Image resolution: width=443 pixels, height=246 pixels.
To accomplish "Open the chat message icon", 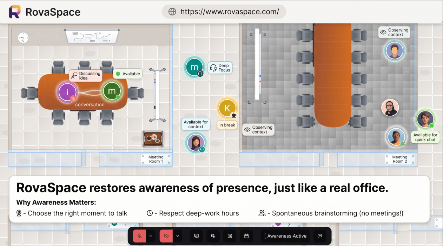I will pos(320,236).
